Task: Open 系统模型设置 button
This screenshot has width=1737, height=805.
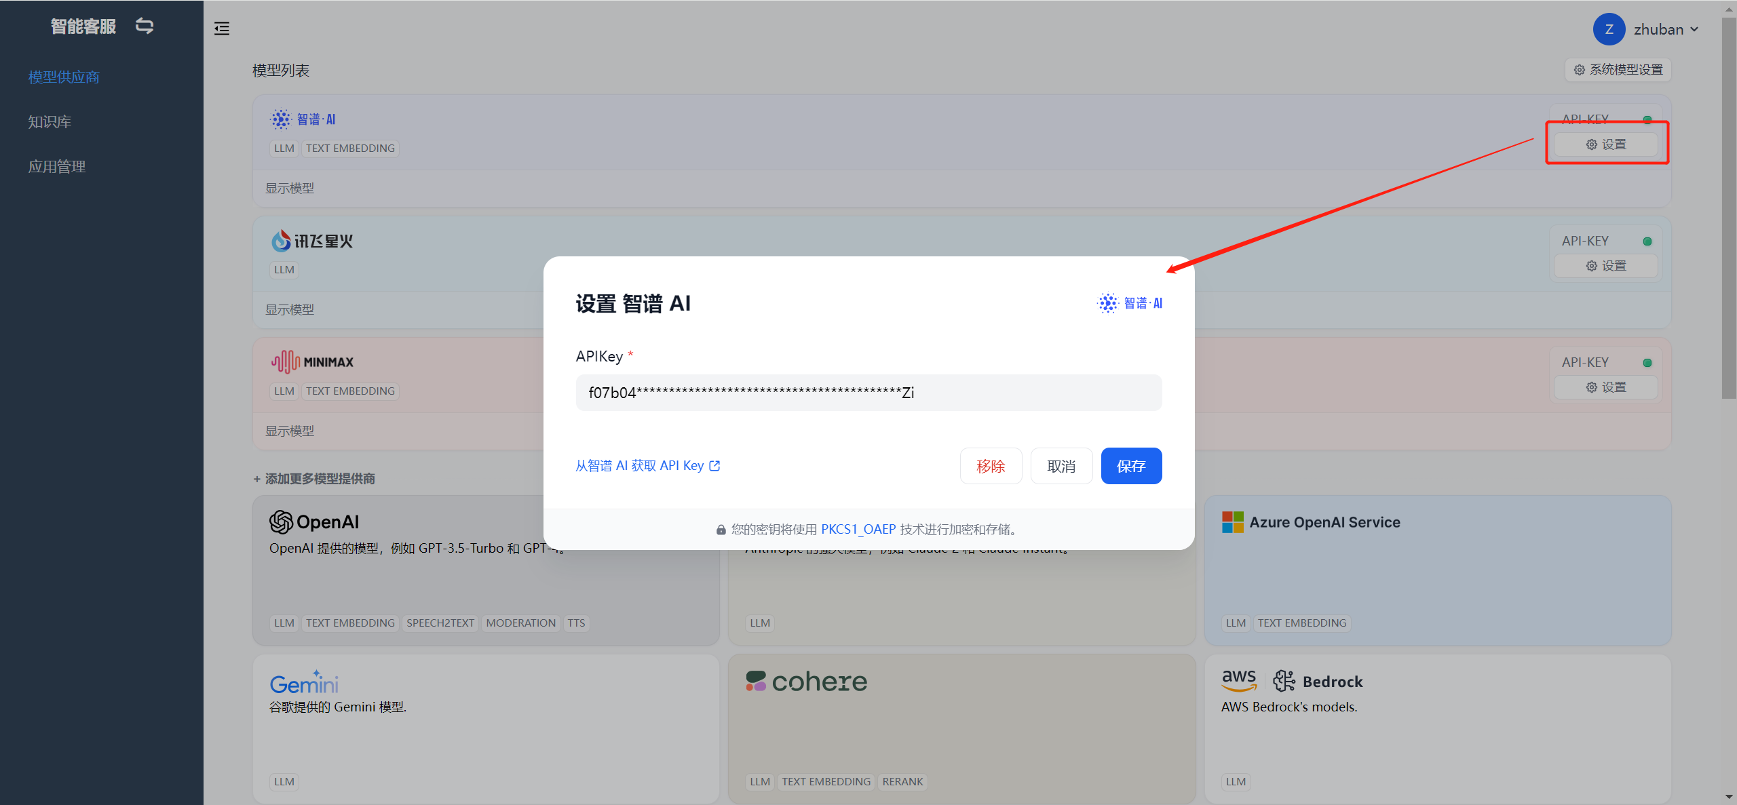Action: click(1618, 70)
